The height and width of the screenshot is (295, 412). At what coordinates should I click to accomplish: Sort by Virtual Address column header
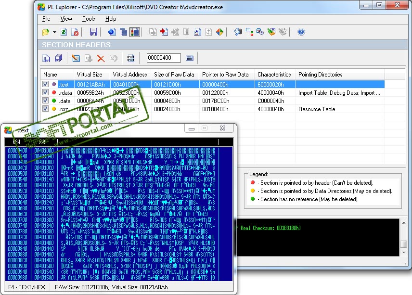point(130,75)
